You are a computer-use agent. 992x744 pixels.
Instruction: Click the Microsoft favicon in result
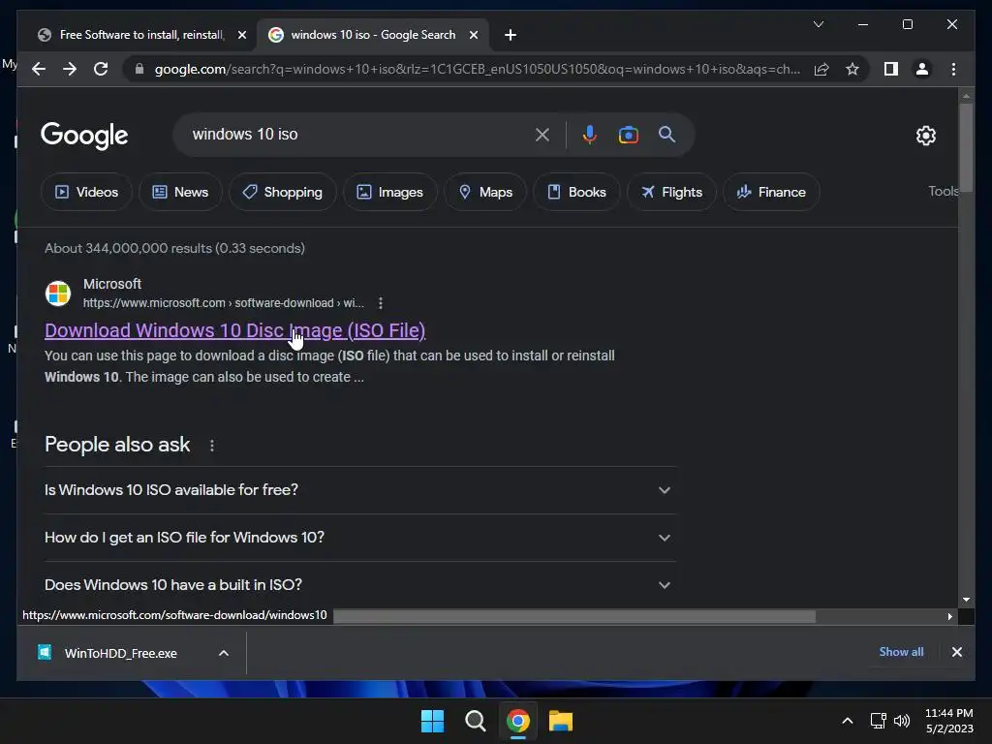pyautogui.click(x=57, y=294)
